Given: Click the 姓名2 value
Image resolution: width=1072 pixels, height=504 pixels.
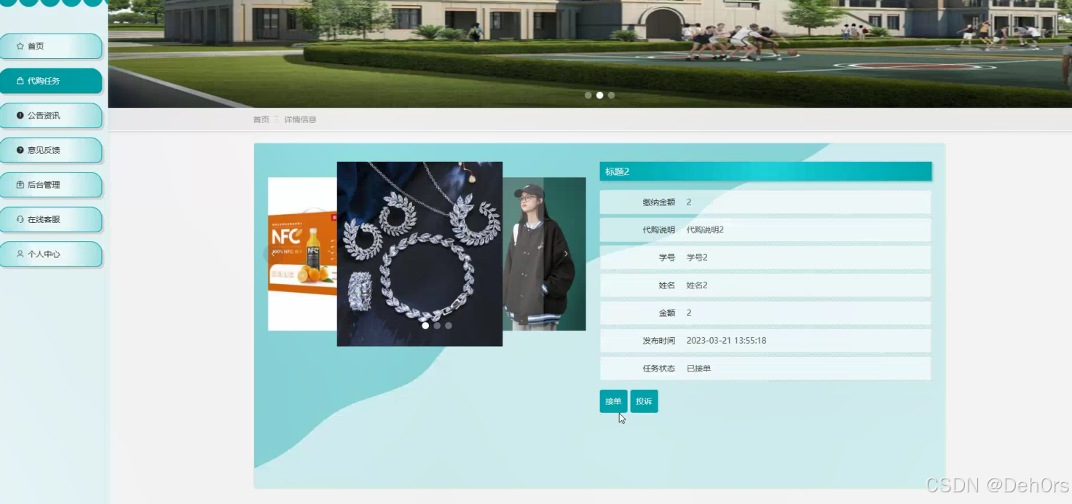Looking at the screenshot, I should (x=697, y=286).
